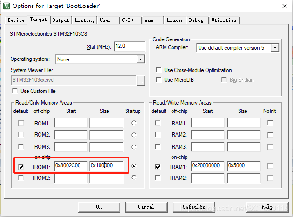Close the Options for Target dialog
This screenshot has width=293, height=217.
click(x=285, y=6)
